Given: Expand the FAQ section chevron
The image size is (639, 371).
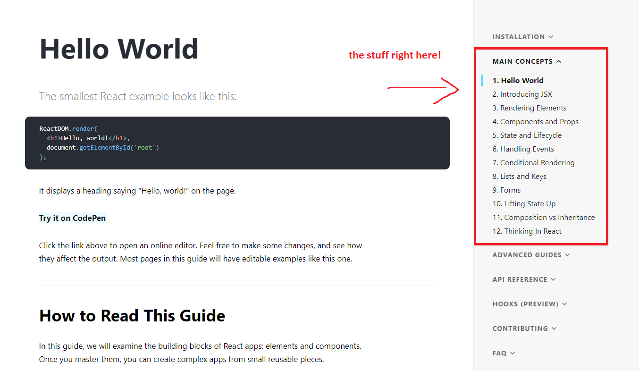Looking at the screenshot, I should pos(513,353).
